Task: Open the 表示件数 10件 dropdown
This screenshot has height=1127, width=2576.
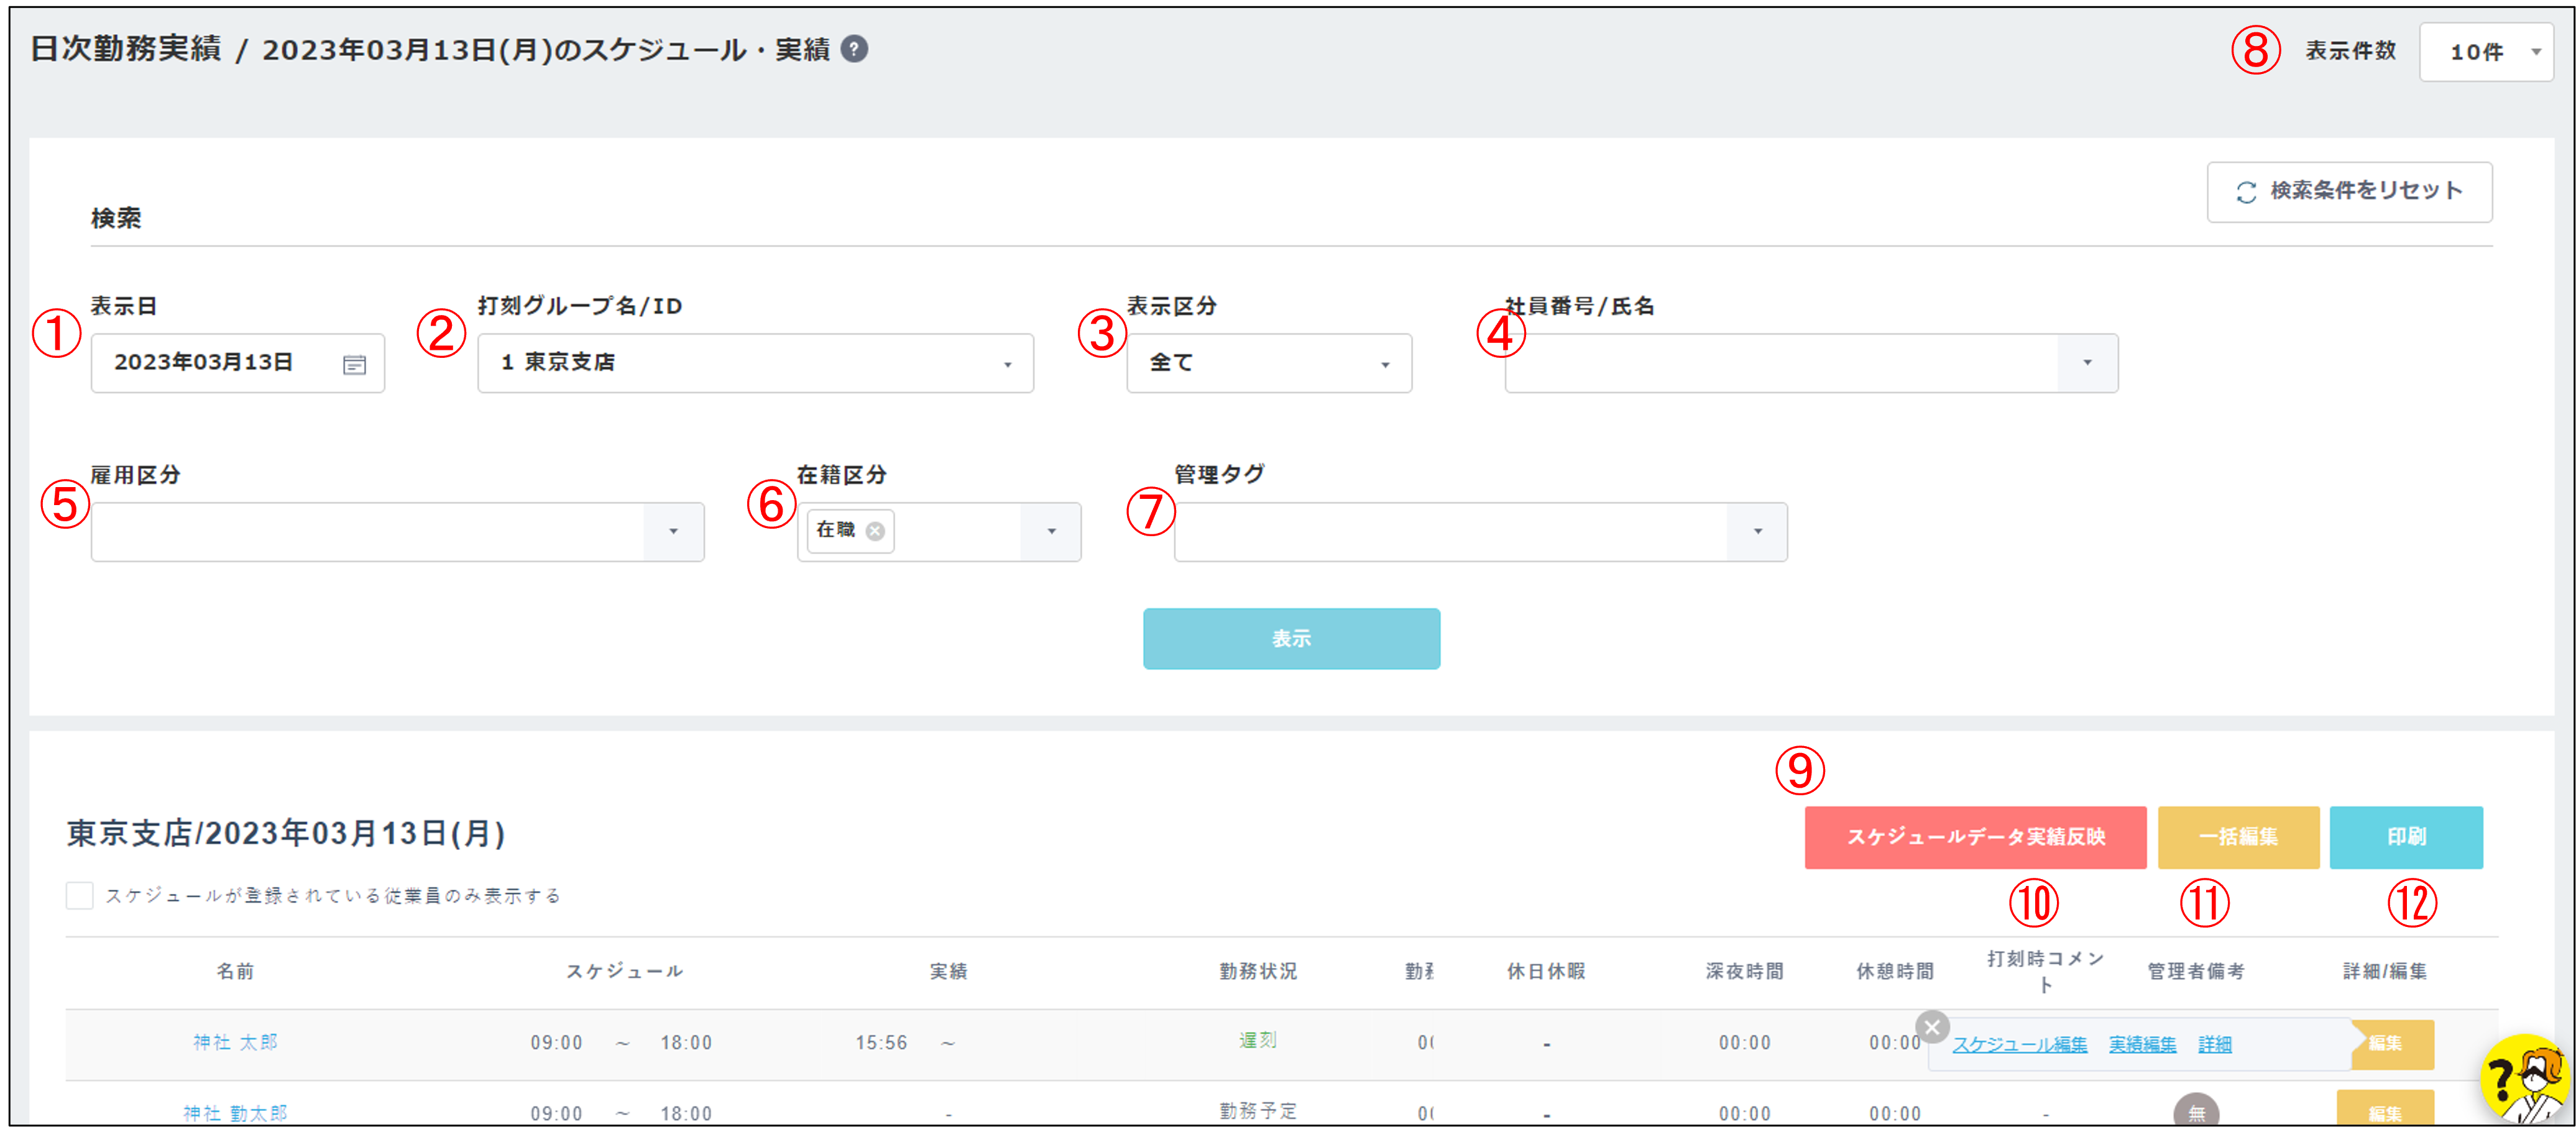Action: point(2485,52)
